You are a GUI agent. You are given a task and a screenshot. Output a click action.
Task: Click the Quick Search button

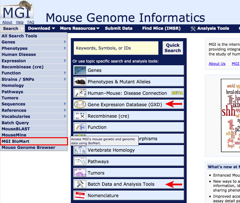pos(173,48)
